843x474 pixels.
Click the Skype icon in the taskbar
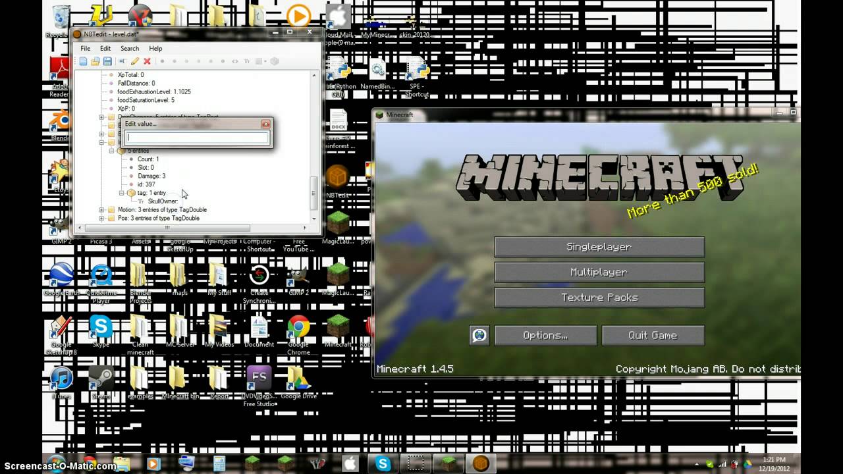point(382,463)
